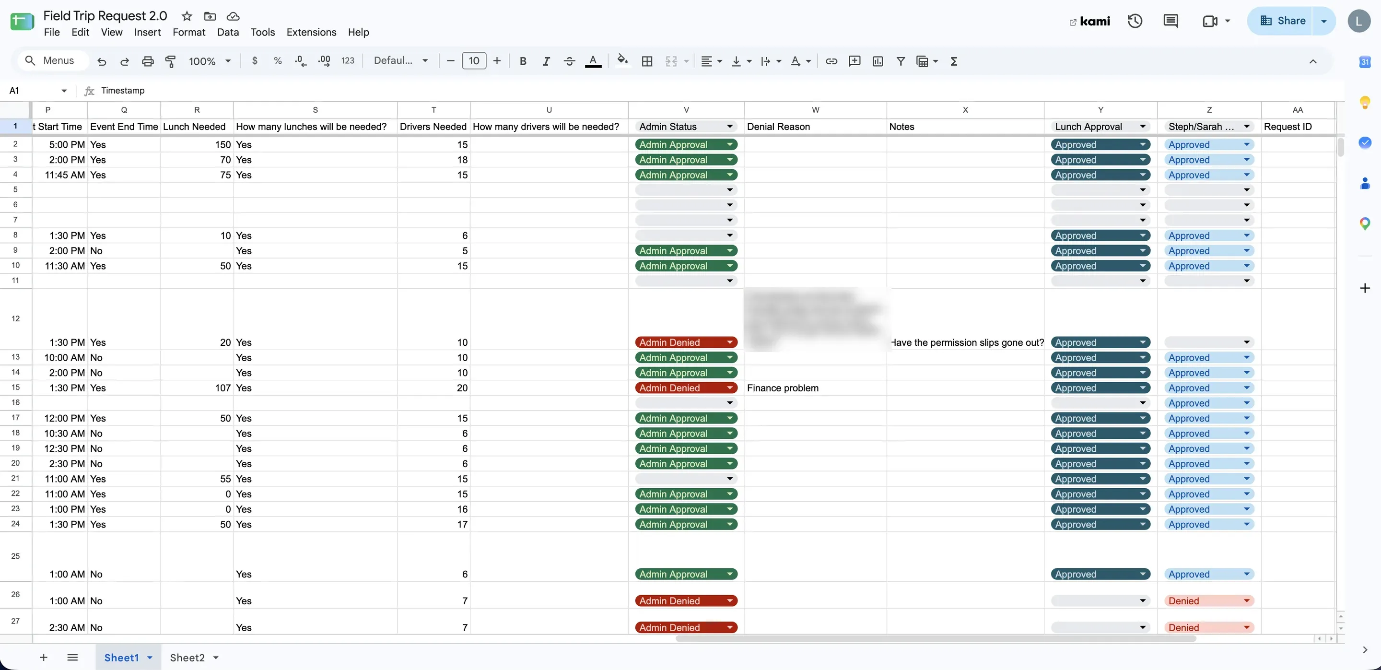Open Admin Status header filter dropdown

click(730, 127)
